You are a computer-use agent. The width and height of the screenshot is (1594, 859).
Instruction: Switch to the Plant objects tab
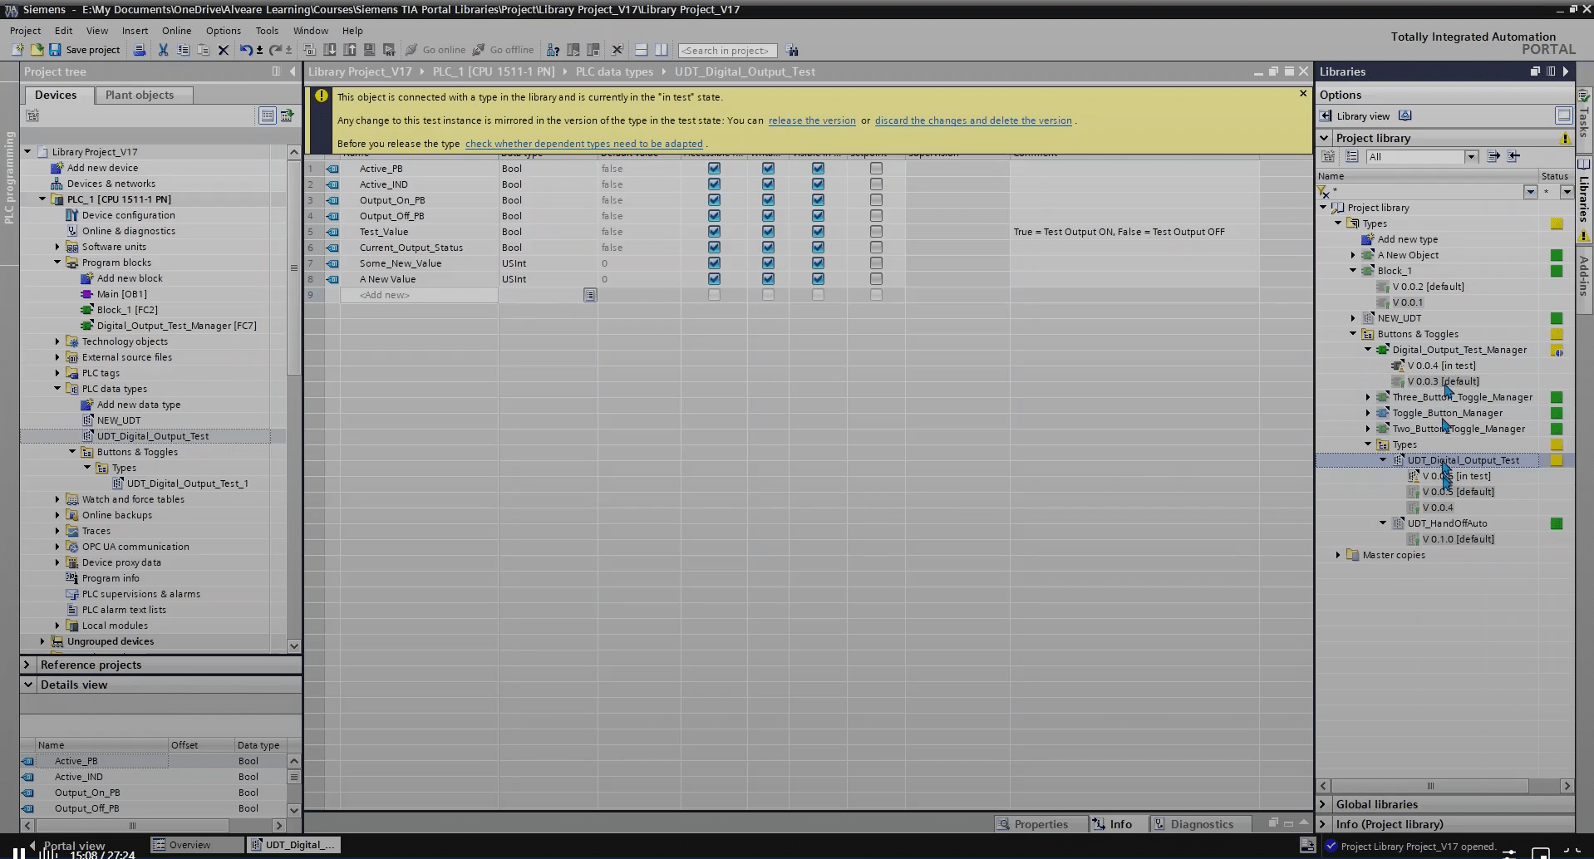[x=140, y=95]
